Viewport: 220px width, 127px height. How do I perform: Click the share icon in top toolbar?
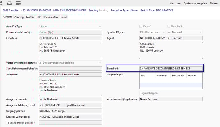[1, 3]
